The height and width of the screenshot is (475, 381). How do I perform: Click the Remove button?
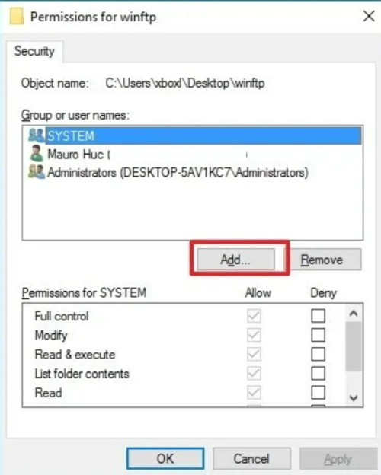click(322, 260)
